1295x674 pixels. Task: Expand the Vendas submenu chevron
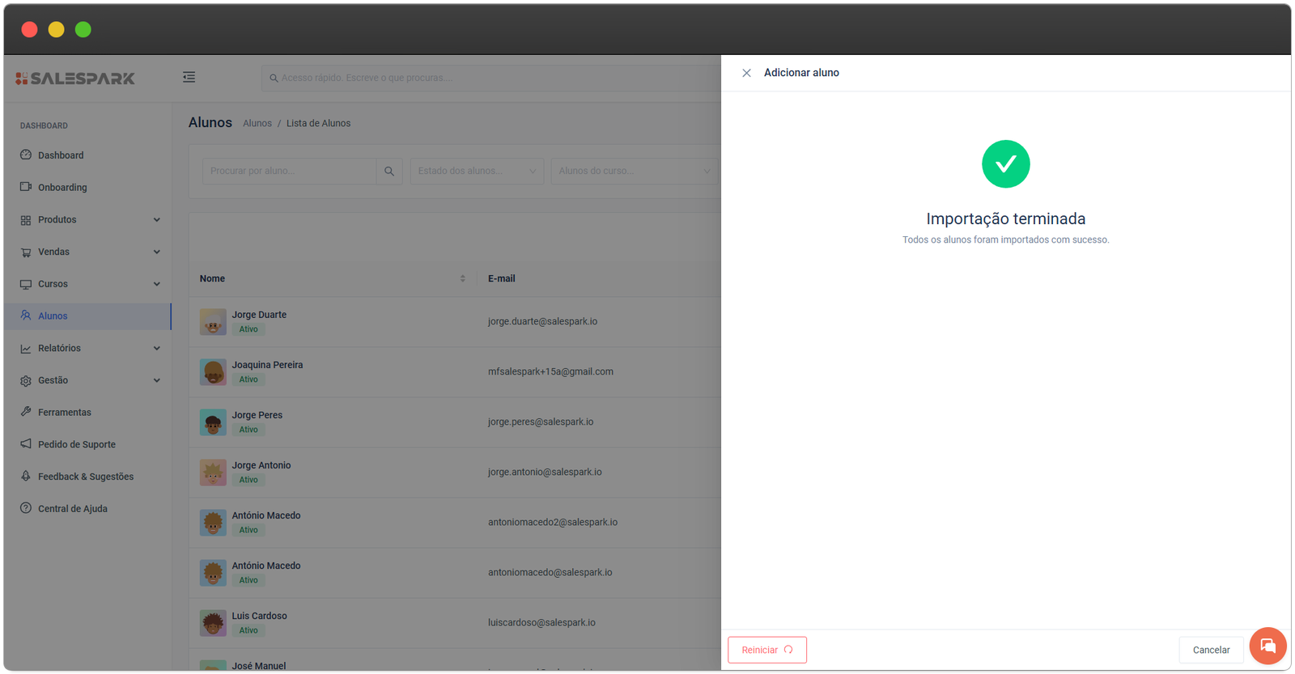pos(157,252)
